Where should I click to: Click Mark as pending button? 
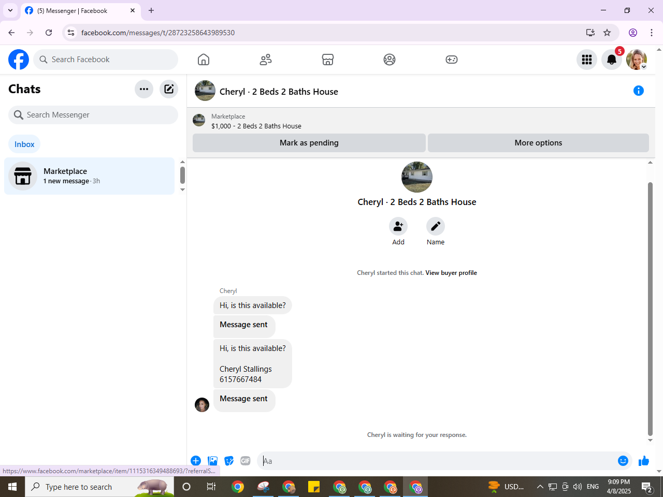click(309, 143)
